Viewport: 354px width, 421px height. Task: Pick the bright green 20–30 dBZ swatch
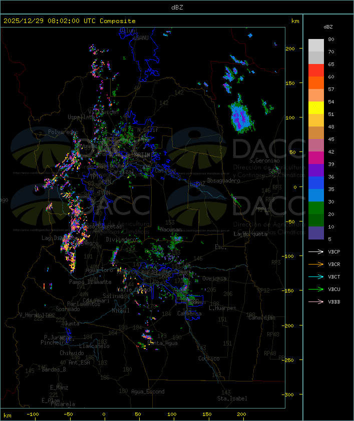[316, 208]
